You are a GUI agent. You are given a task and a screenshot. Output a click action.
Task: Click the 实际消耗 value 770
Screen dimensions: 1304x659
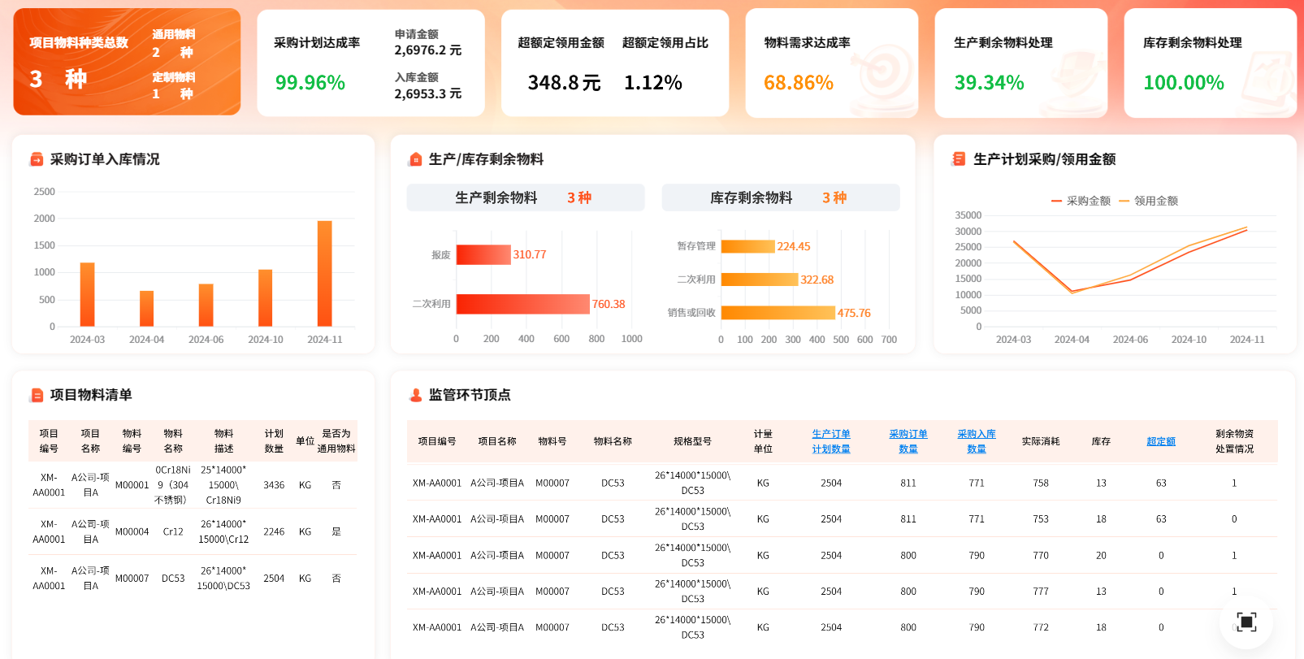click(x=1041, y=556)
